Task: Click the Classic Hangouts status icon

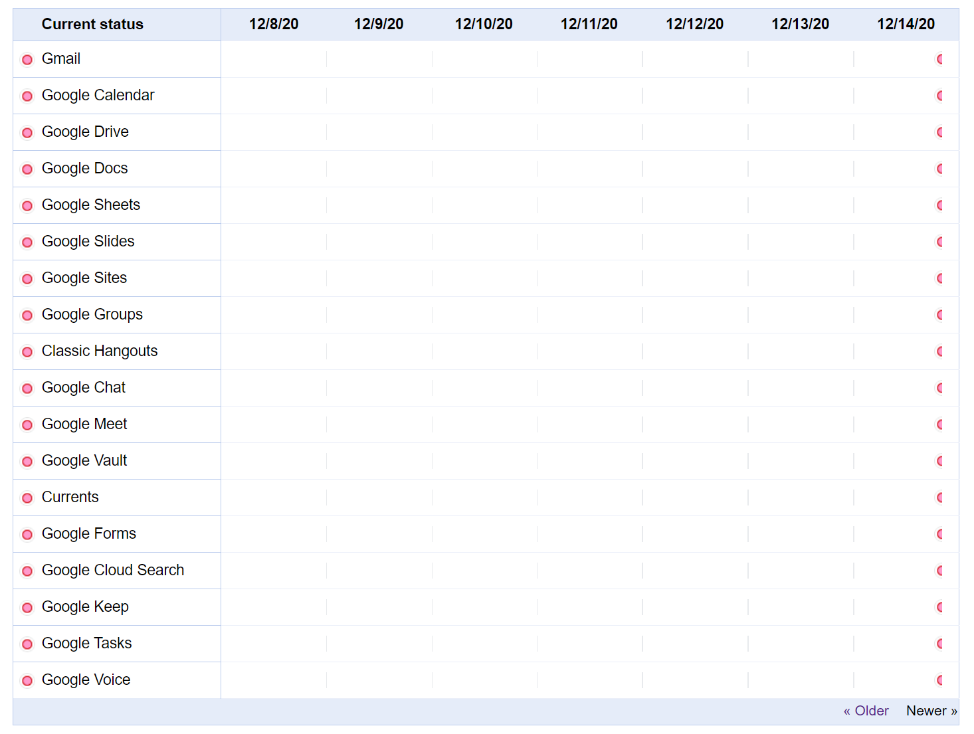Action: [27, 352]
